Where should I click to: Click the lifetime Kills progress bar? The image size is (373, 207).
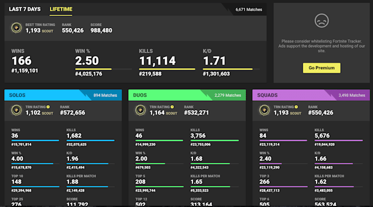[167, 69]
